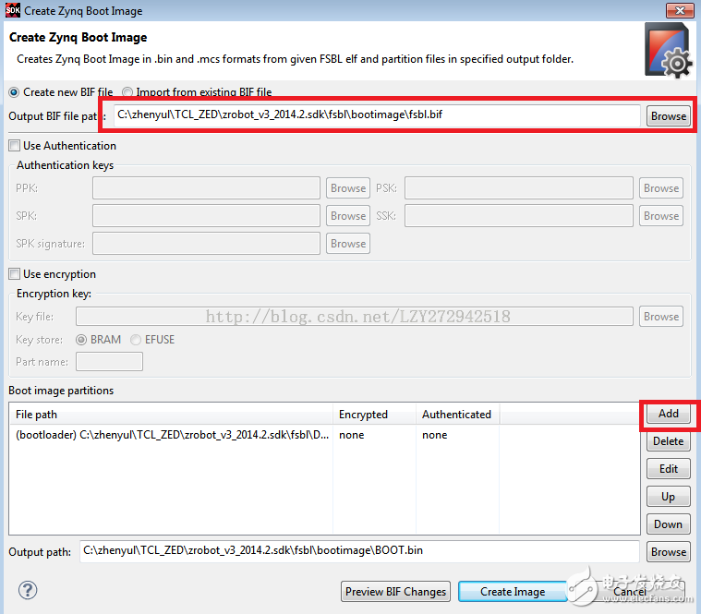
Task: Delete the selected partition
Action: click(x=668, y=441)
